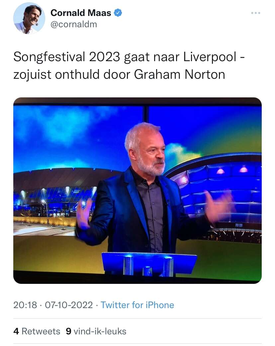
Task: Click the Twitter for iPhone source link
Action: [137, 305]
